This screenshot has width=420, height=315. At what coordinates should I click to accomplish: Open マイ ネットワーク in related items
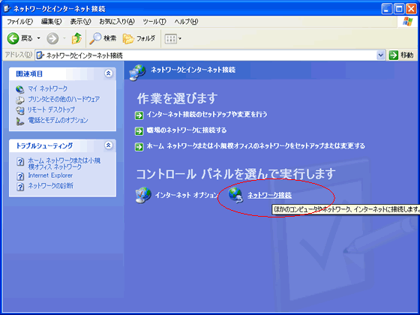click(48, 88)
